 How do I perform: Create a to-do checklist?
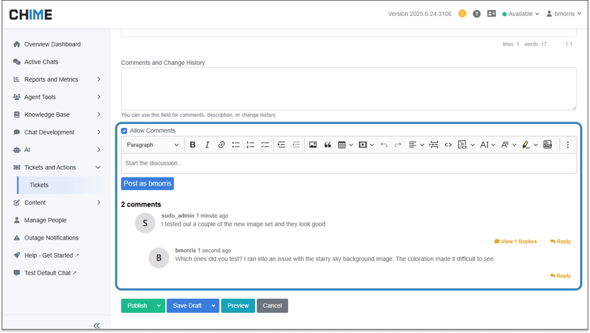[265, 145]
